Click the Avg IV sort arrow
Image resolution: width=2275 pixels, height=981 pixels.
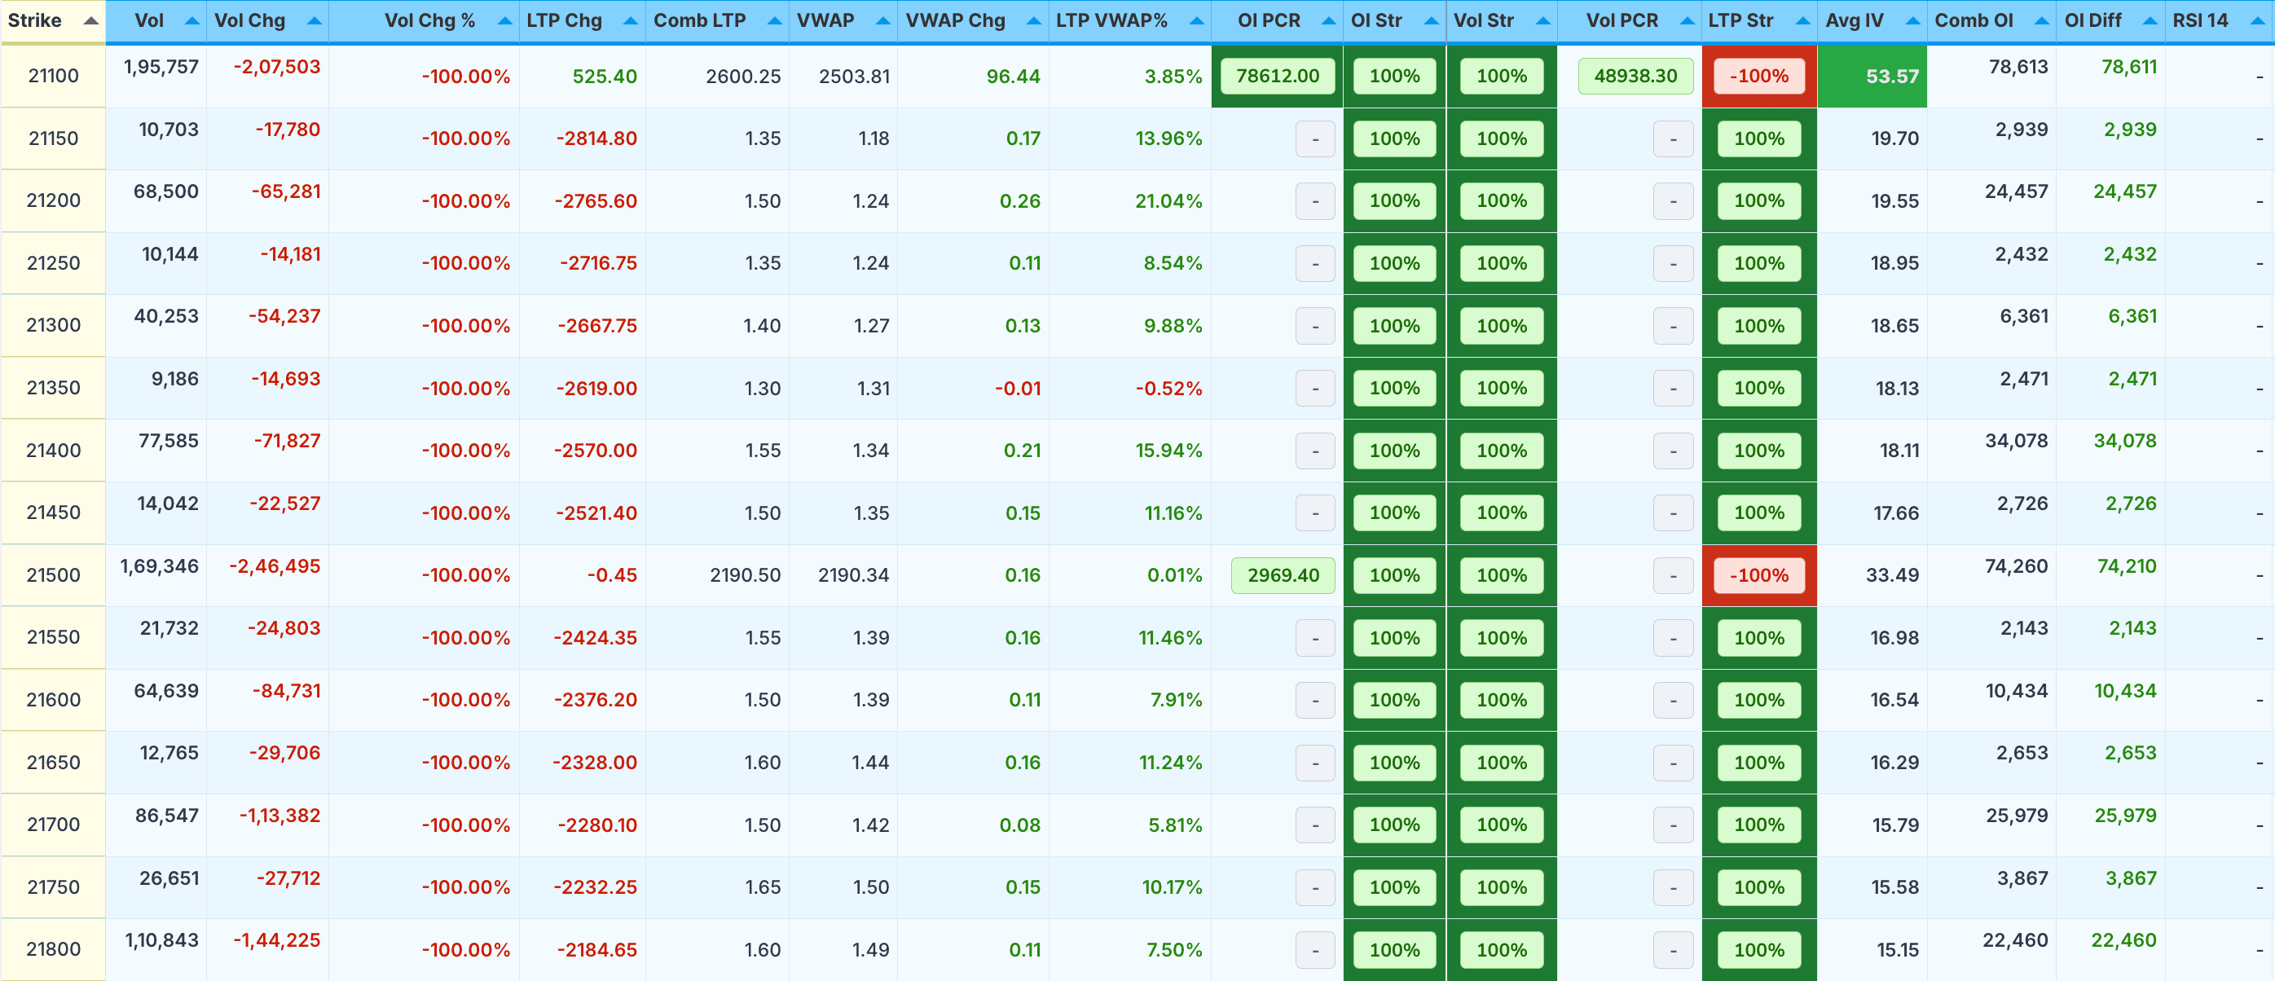[1912, 20]
